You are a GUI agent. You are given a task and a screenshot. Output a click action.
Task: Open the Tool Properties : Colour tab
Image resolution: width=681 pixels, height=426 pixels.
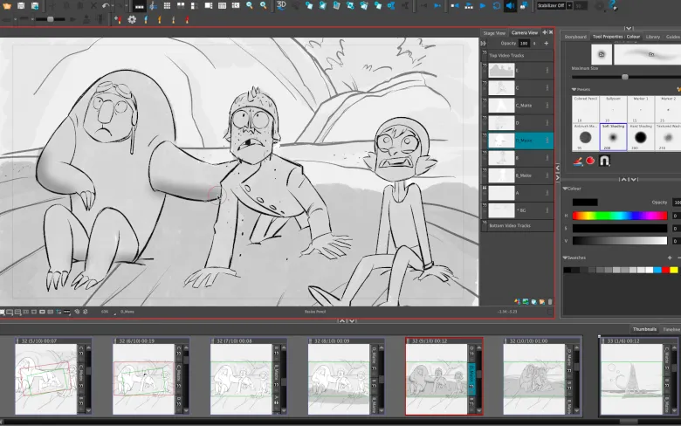click(616, 37)
